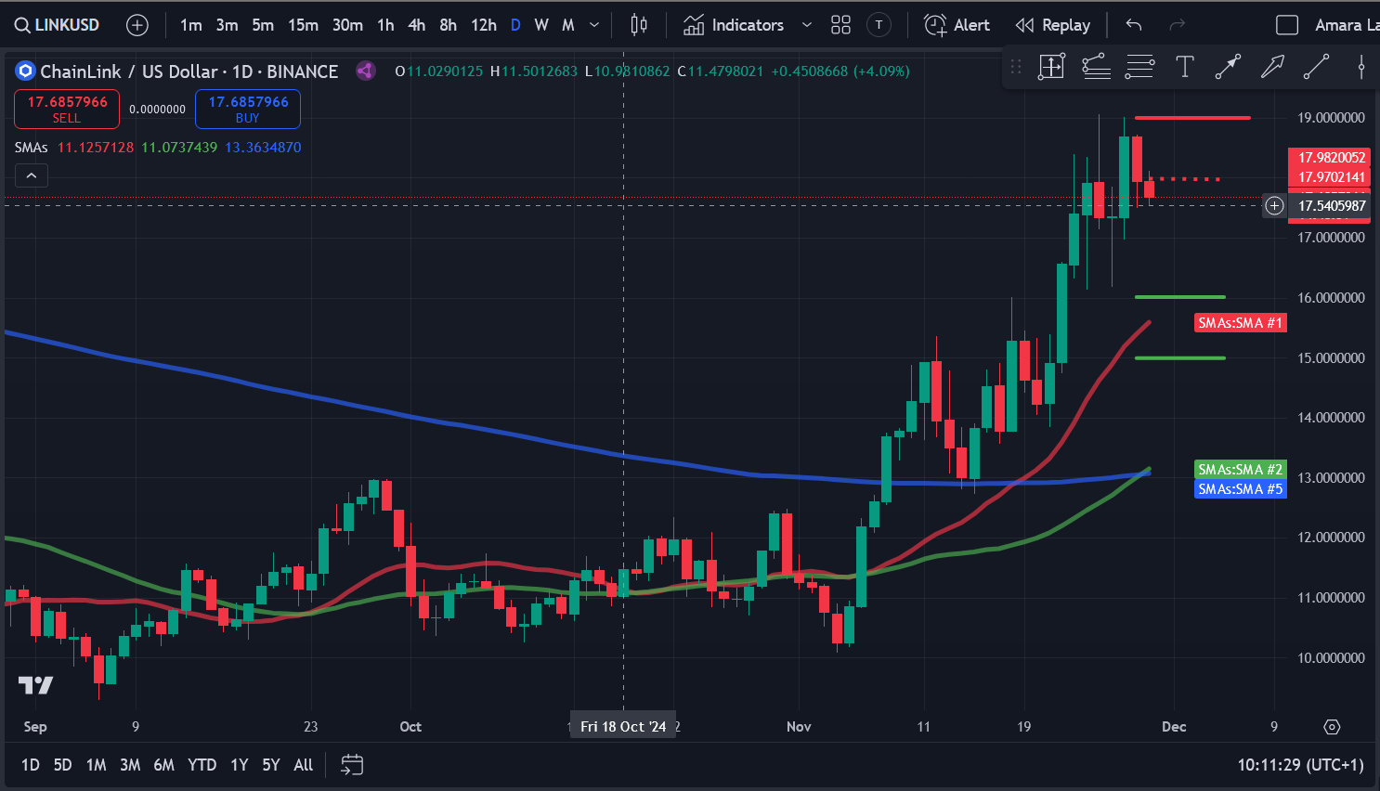1380x791 pixels.
Task: Click the red dotted line segment near 18.00
Action: [1185, 178]
